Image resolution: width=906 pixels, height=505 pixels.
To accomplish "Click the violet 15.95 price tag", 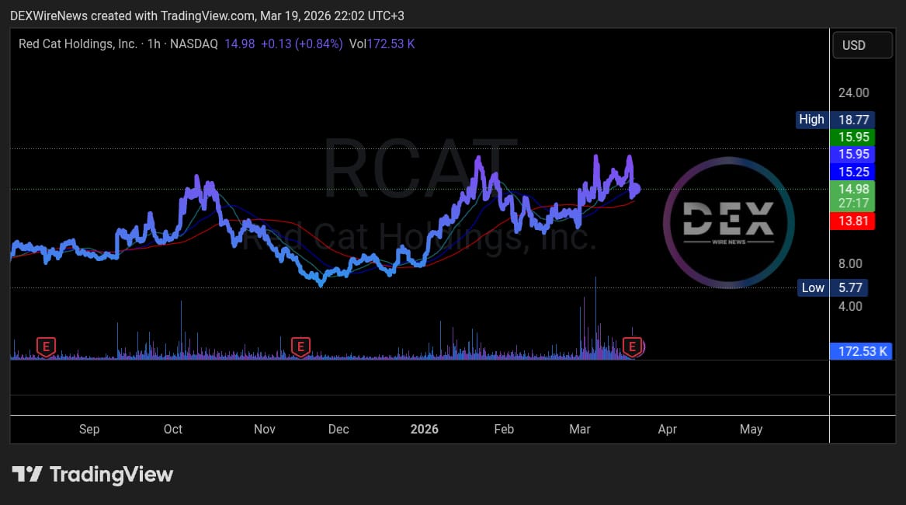I will [x=853, y=155].
